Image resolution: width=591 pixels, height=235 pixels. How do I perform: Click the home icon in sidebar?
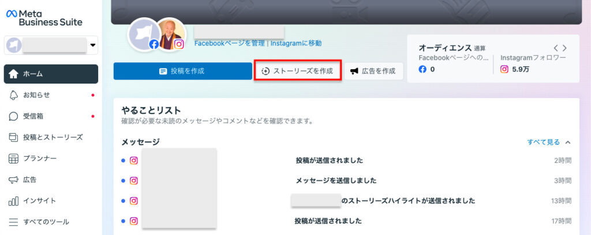point(13,74)
